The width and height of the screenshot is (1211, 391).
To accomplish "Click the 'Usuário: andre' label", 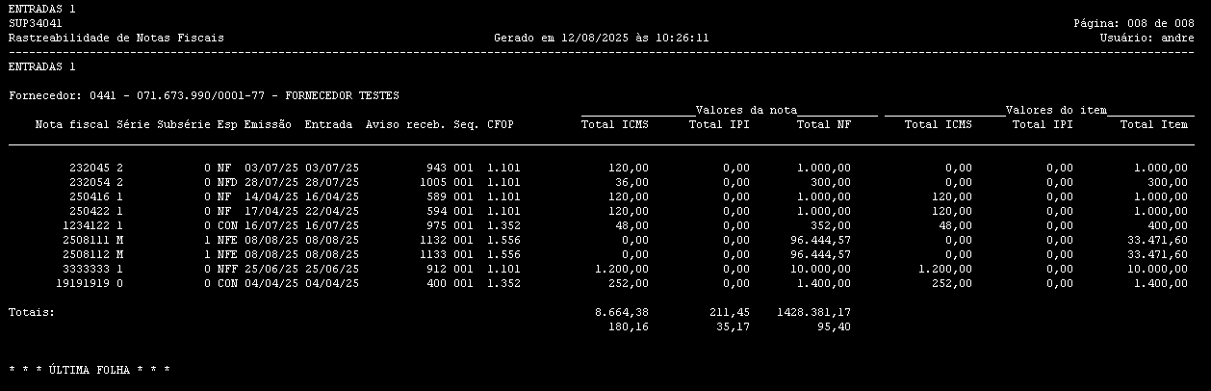I will click(x=1147, y=38).
